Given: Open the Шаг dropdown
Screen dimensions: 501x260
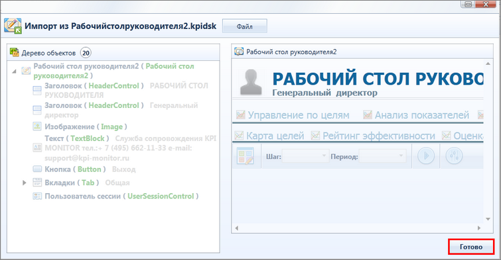Looking at the screenshot, I should tap(305, 156).
